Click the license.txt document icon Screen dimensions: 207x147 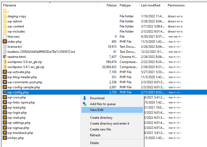tap(5, 47)
